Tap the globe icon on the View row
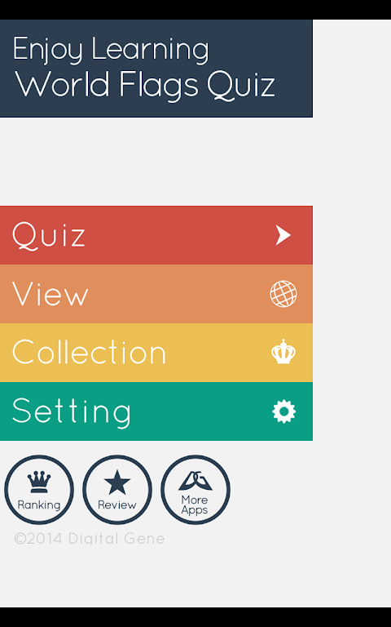 click(x=283, y=294)
